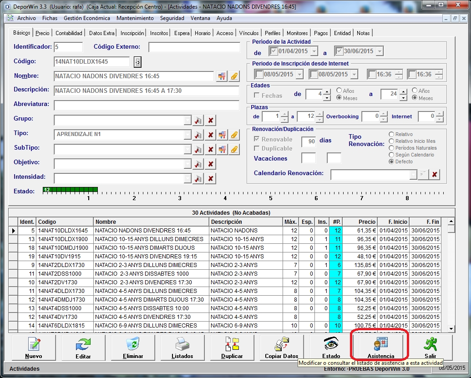Click the DeporWin application icon in menu bar
Image resolution: width=471 pixels, height=378 pixels.
11,18
